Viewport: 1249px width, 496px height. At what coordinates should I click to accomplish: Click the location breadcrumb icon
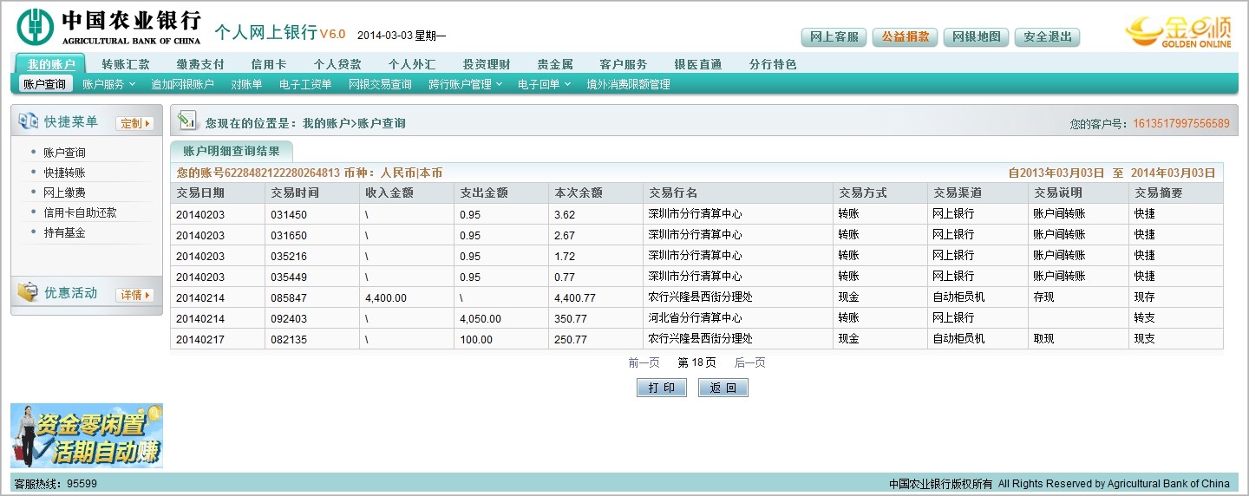point(186,122)
